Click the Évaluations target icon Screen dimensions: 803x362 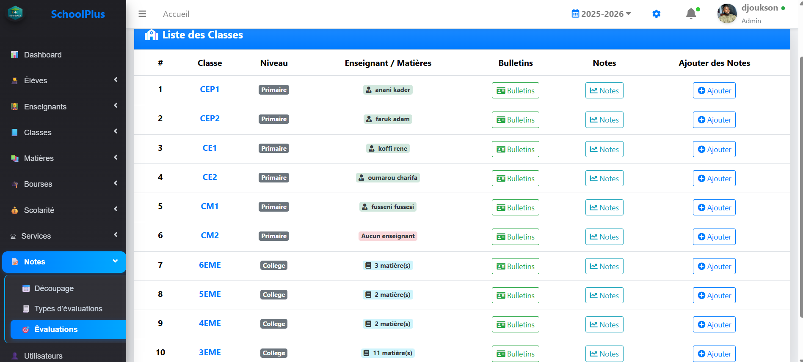point(26,329)
